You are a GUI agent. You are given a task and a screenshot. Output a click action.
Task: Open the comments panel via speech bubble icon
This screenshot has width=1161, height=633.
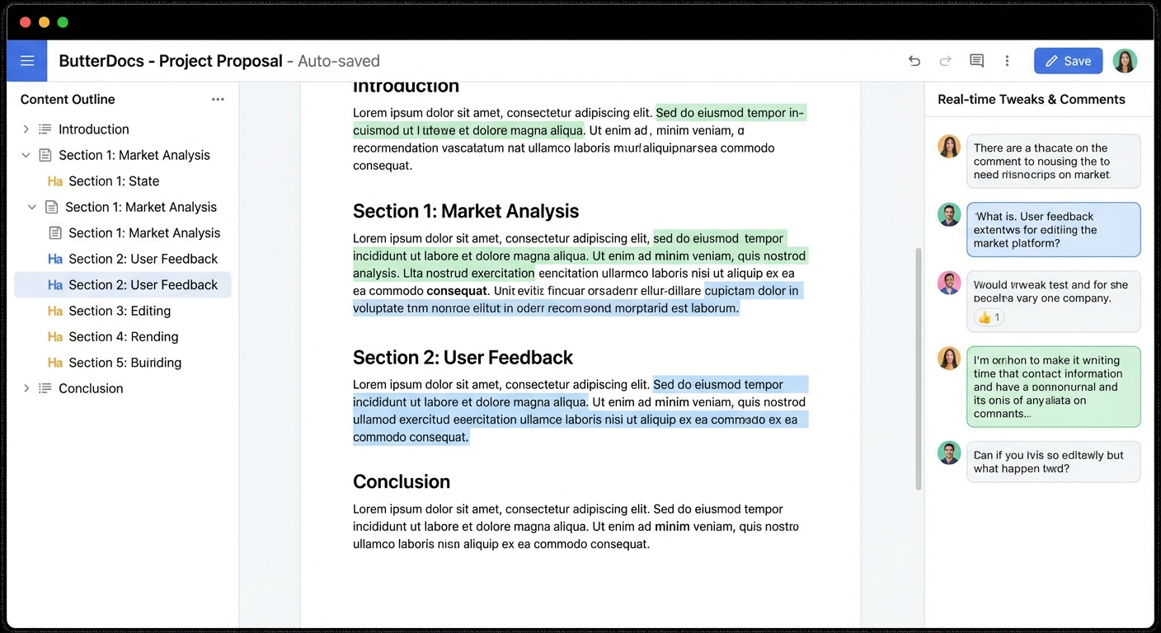(976, 60)
